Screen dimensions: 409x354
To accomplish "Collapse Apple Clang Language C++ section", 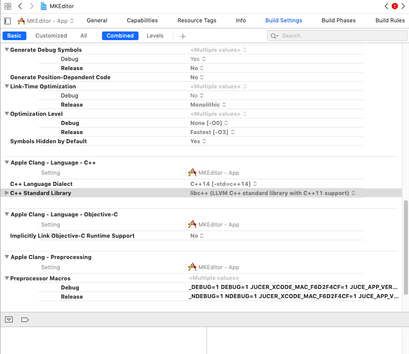I will click(7, 163).
